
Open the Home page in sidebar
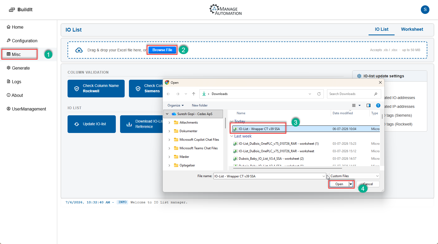click(x=15, y=27)
